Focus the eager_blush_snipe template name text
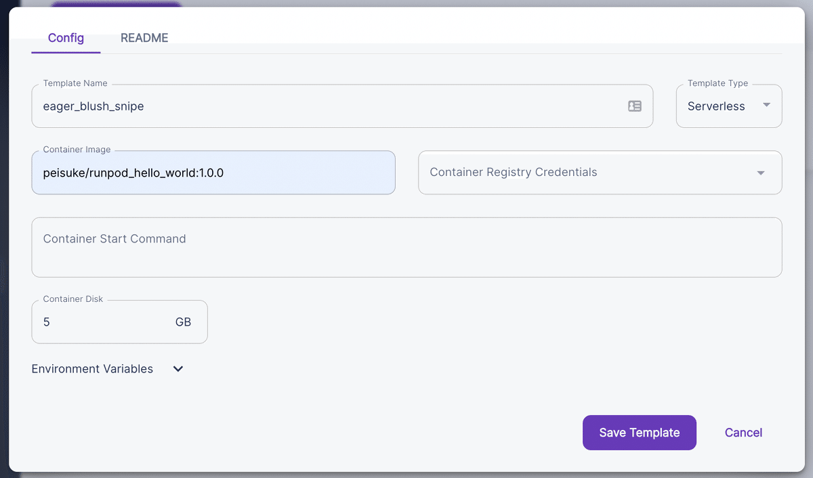Screen dimensions: 813x478 pyautogui.click(x=93, y=106)
